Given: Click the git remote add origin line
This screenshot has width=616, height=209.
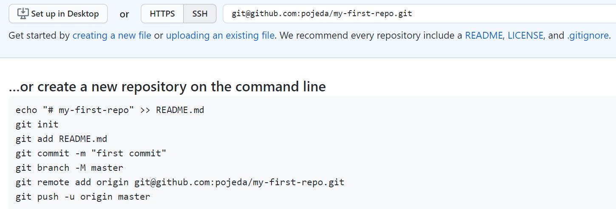Looking at the screenshot, I should (x=180, y=182).
